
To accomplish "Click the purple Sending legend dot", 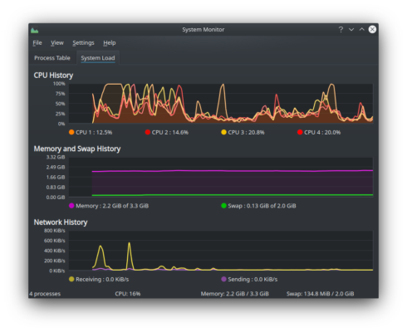I will click(223, 279).
